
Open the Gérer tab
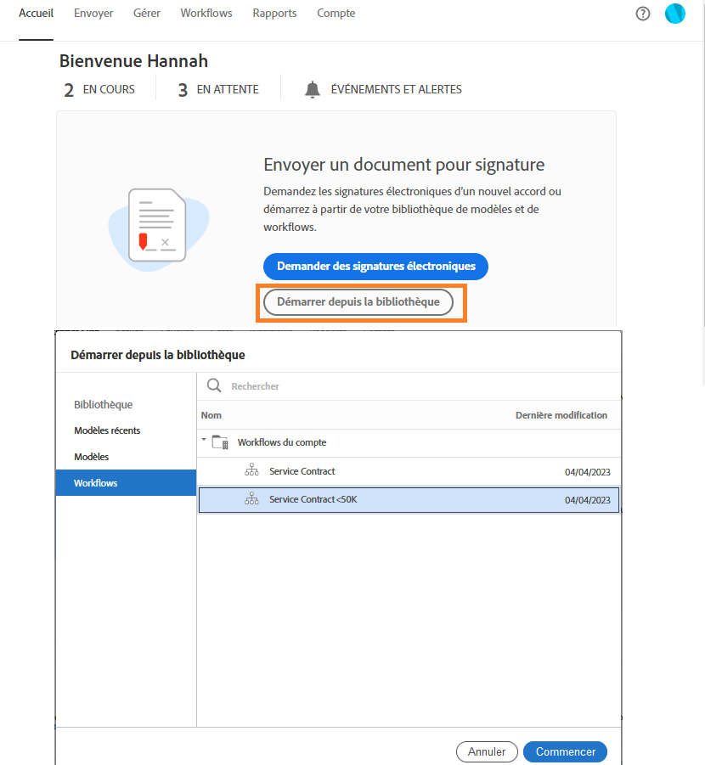147,14
